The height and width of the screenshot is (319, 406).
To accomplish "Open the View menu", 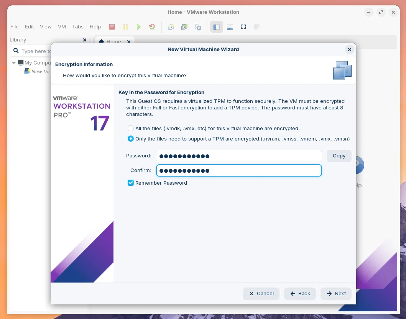I will pos(46,27).
